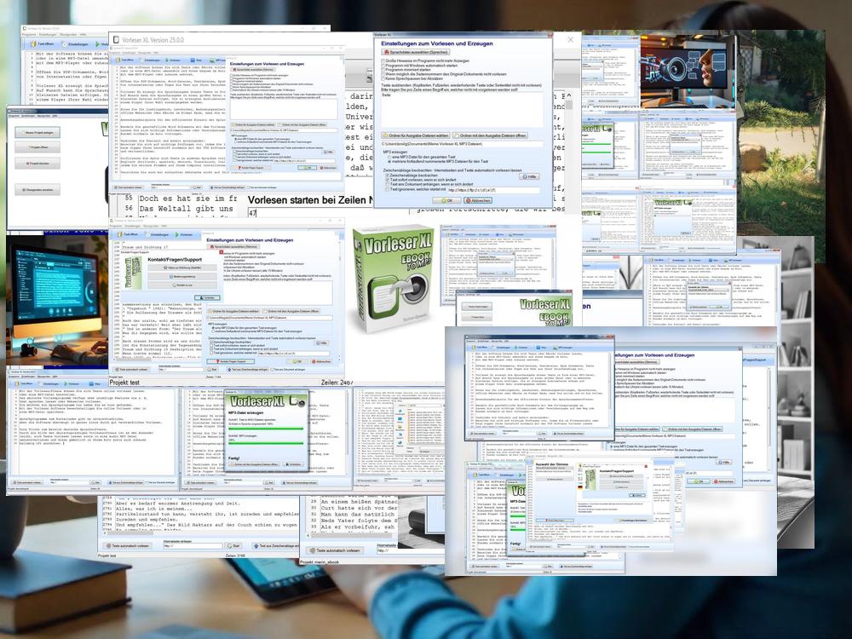
Task: Confirm with OK in 'Seite' dialog
Action: [448, 200]
